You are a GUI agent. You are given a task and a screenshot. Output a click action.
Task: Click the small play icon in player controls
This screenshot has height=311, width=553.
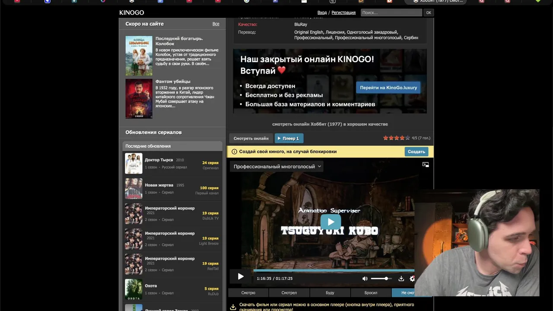(241, 277)
